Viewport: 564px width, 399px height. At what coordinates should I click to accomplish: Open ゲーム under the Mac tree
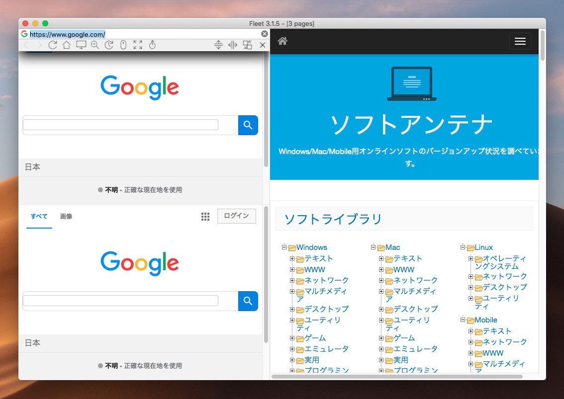coord(404,338)
